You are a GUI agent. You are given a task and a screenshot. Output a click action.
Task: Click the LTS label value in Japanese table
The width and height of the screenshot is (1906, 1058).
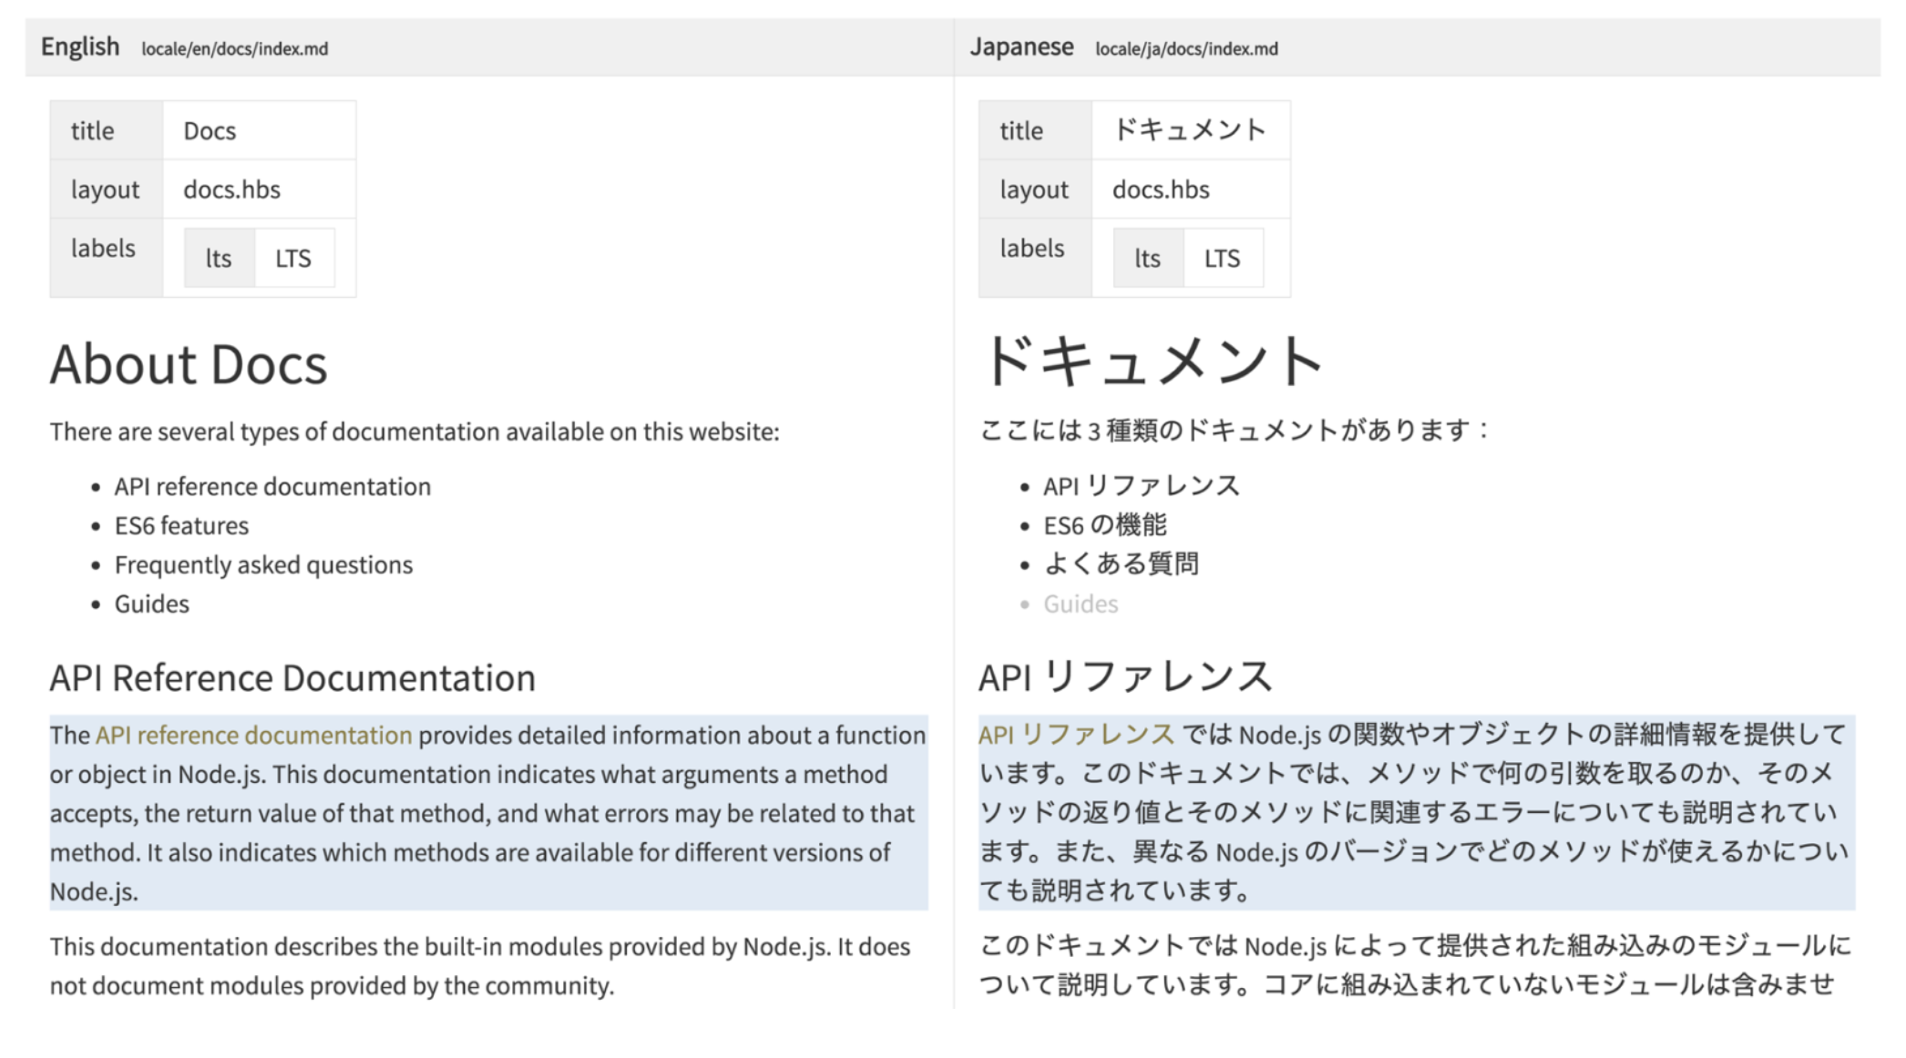(1223, 259)
